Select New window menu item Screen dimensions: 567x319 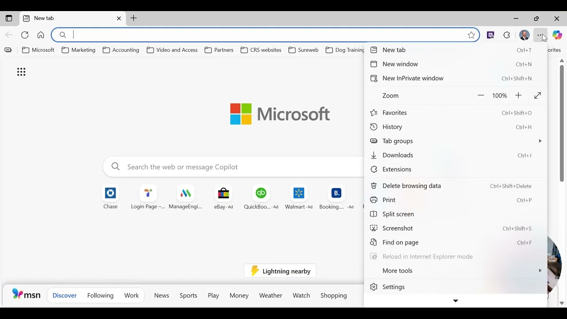pos(455,64)
